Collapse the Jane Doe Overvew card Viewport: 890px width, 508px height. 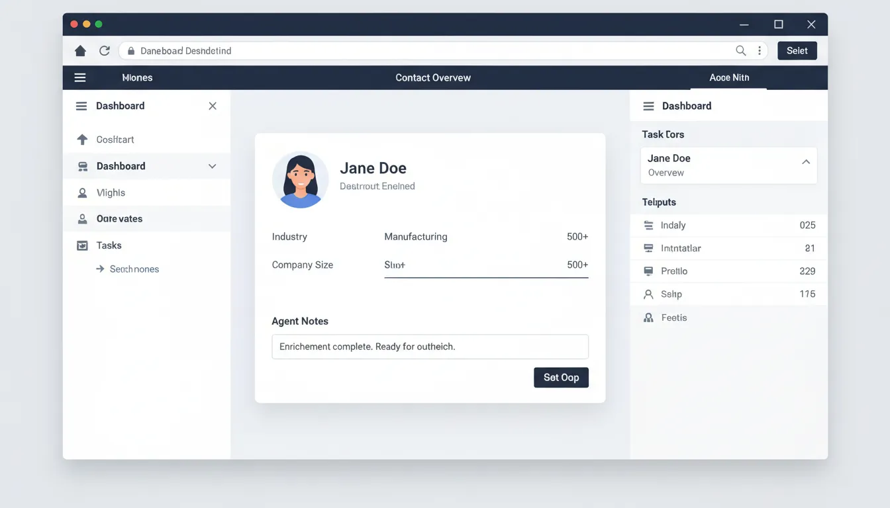pyautogui.click(x=806, y=161)
